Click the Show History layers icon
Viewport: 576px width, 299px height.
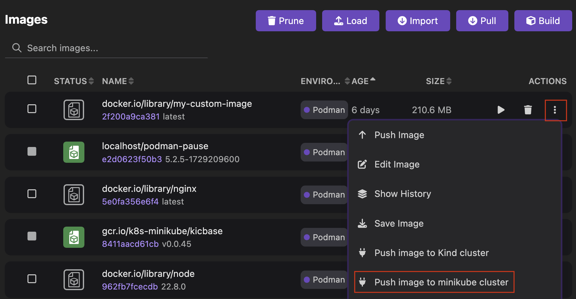click(362, 193)
